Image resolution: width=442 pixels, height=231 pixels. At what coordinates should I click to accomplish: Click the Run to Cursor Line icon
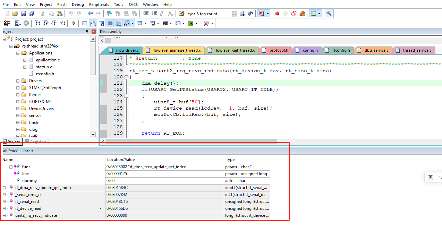point(62,23)
